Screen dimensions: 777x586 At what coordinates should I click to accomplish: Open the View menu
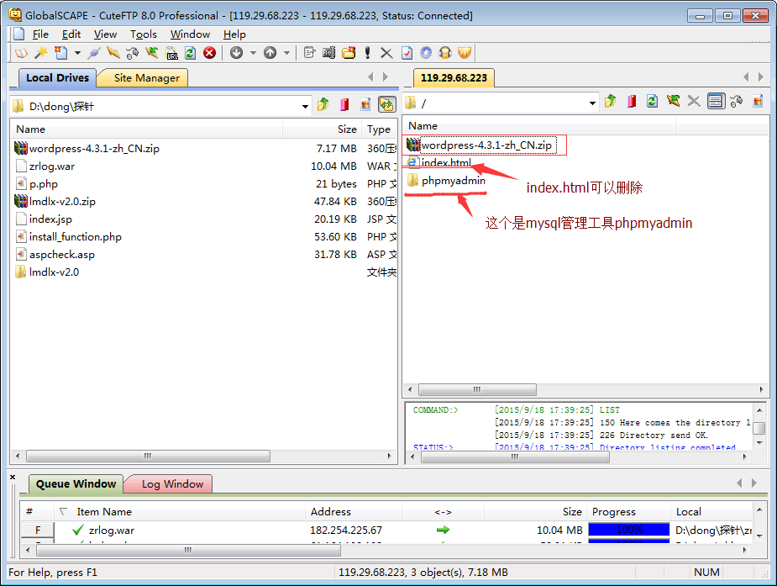105,34
